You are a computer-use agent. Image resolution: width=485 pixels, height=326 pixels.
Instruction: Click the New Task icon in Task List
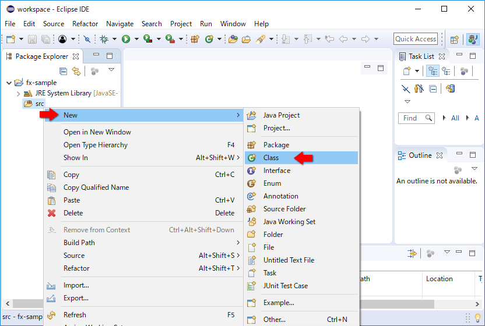[x=407, y=72]
